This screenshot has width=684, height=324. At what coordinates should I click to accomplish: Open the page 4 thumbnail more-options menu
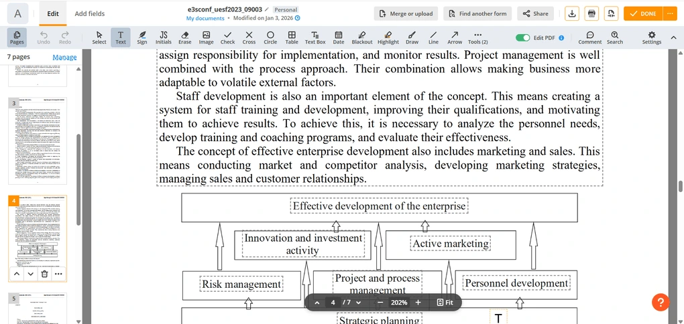(58, 274)
